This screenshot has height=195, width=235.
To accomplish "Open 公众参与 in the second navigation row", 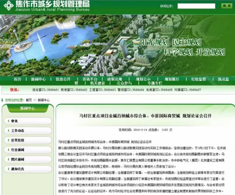I will coord(124,83).
